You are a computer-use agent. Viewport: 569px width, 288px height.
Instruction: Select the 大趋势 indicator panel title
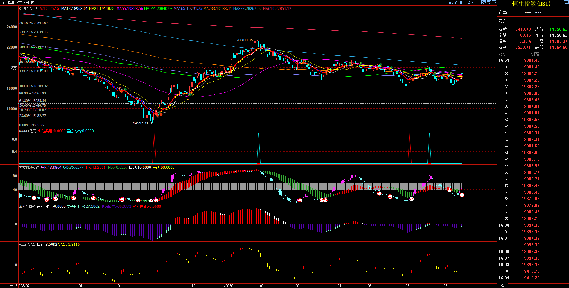point(29,206)
